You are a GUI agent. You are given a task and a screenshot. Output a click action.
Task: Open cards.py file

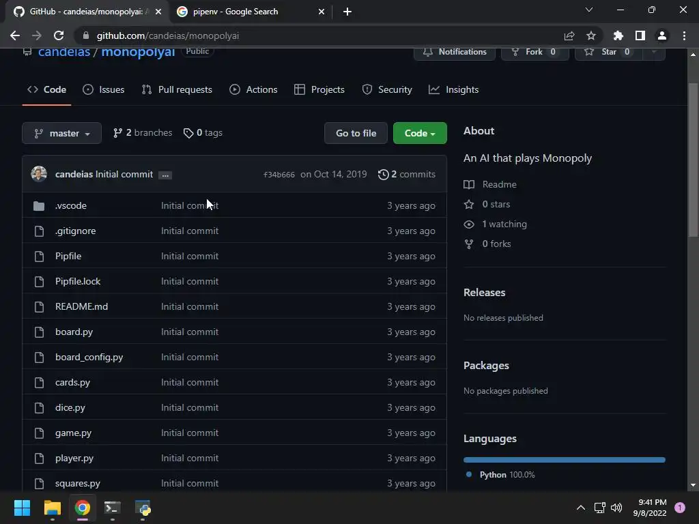(x=72, y=382)
